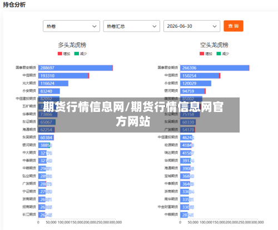Select the bar valued 116624
This screenshot has height=230, width=278.
tap(53, 84)
